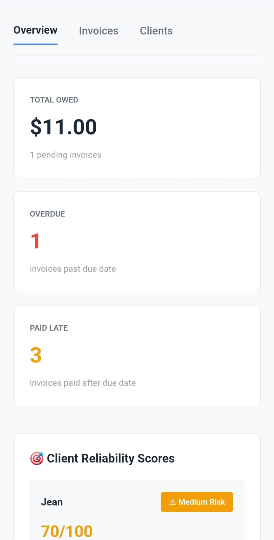Image resolution: width=274 pixels, height=540 pixels.
Task: Open the Clients tab
Action: pyautogui.click(x=156, y=31)
